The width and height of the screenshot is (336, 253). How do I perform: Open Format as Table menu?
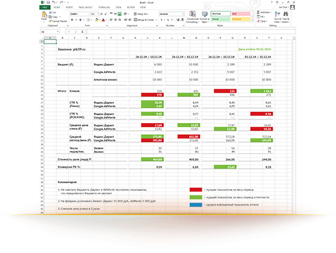coord(205,17)
